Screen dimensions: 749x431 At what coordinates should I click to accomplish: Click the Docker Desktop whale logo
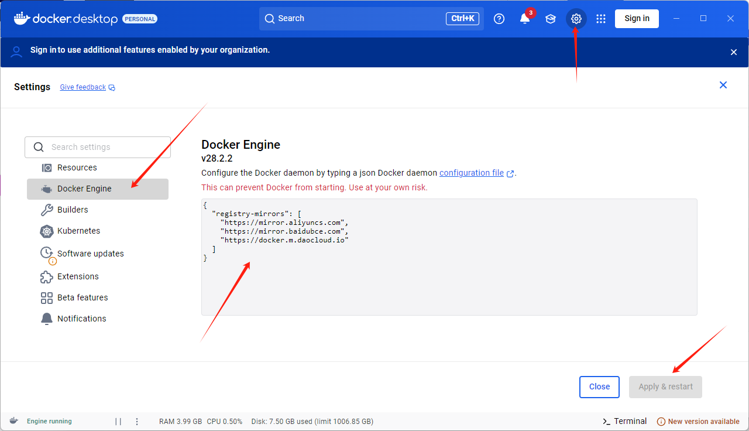coord(22,18)
